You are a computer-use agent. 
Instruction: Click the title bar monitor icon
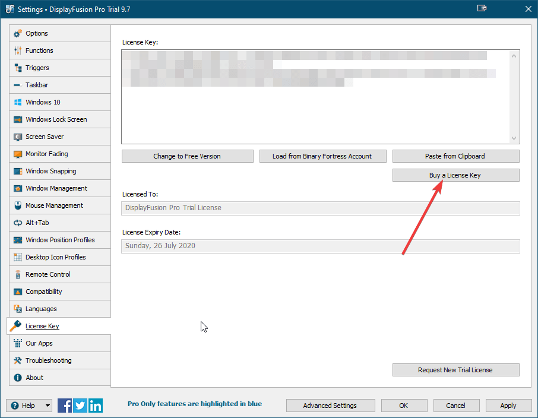(482, 8)
